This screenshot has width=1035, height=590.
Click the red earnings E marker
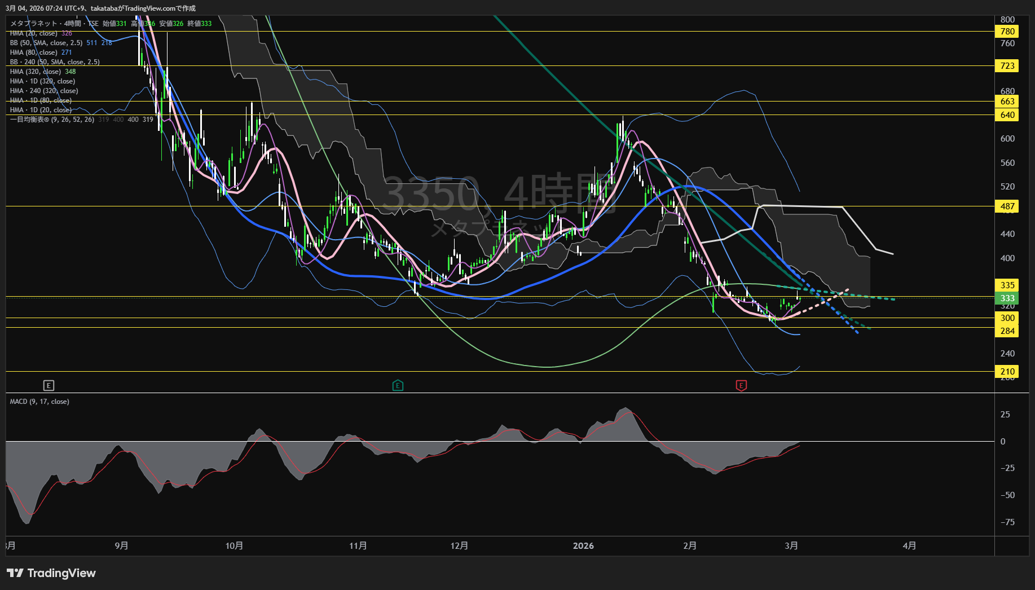[x=741, y=386]
